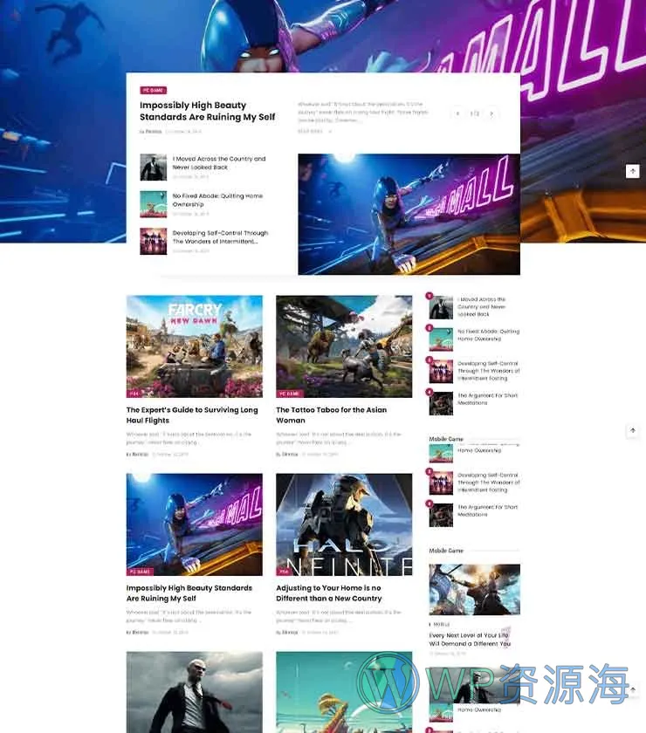The width and height of the screenshot is (646, 733).
Task: Go to previous slide in featured slider
Action: 457,113
